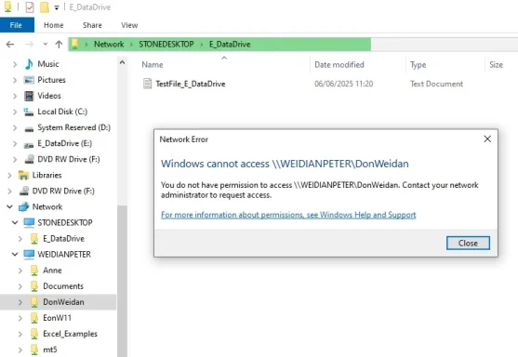The height and width of the screenshot is (357, 518).
Task: Expand the Music tree node
Action: [15, 64]
